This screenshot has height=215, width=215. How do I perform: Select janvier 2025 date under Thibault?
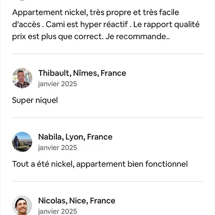(57, 84)
